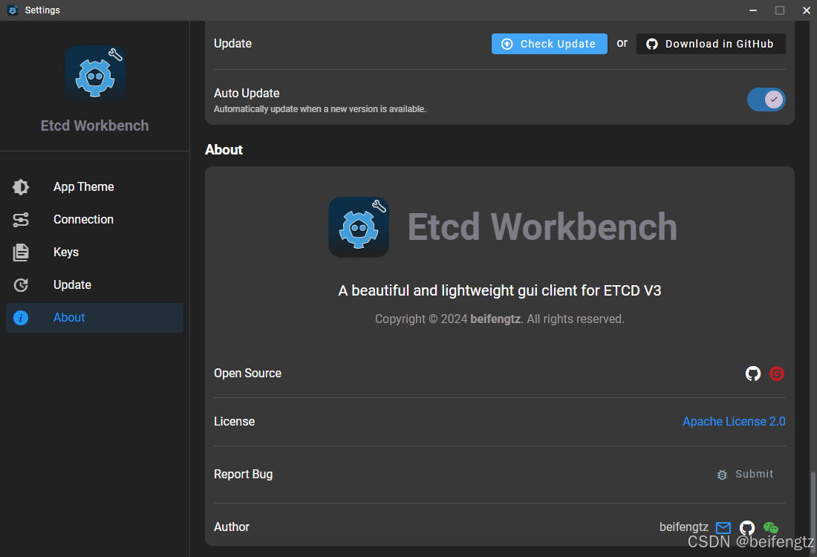Click the 'About' section heading
This screenshot has height=557, width=817.
pos(224,150)
